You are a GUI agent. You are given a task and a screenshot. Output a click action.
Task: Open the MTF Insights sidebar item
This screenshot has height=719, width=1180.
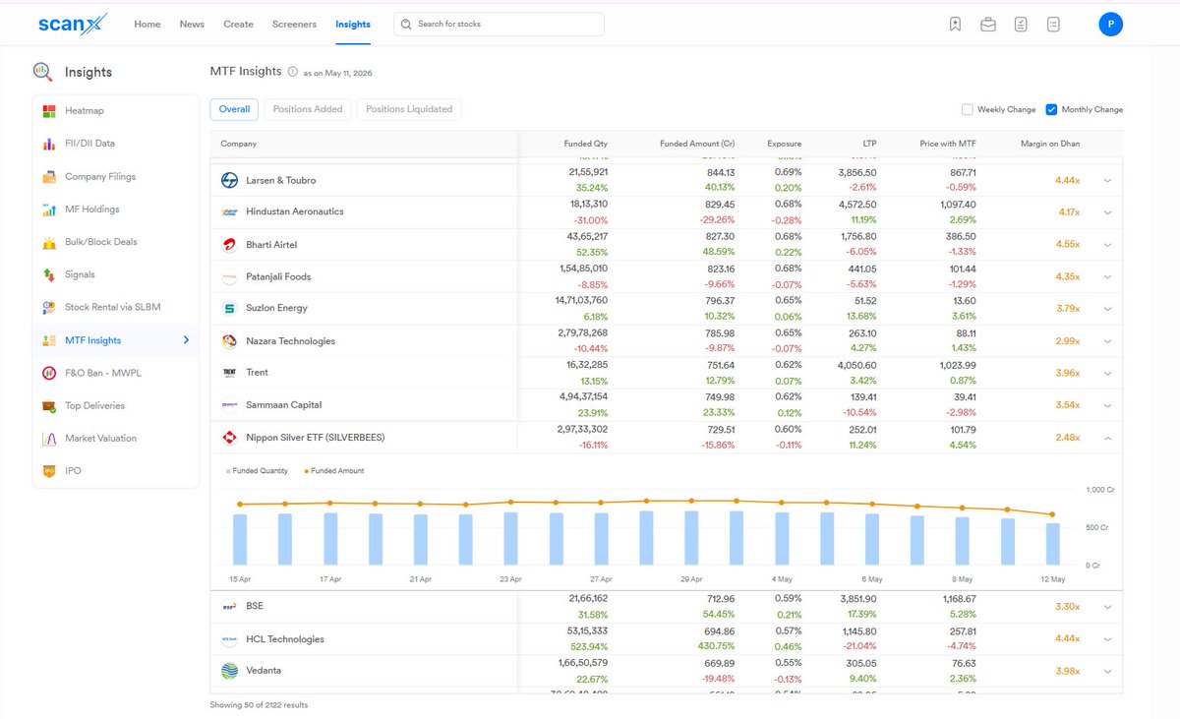(x=116, y=340)
